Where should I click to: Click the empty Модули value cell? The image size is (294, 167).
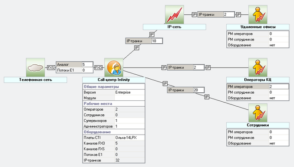[129, 98]
